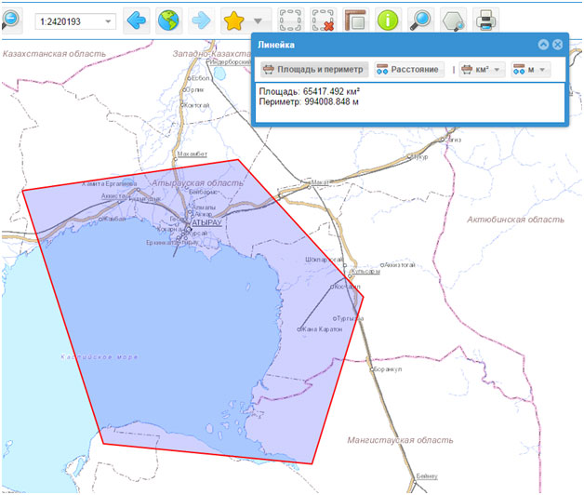The height and width of the screenshot is (495, 584).
Task: Close the Линейка panel
Action: (x=557, y=45)
